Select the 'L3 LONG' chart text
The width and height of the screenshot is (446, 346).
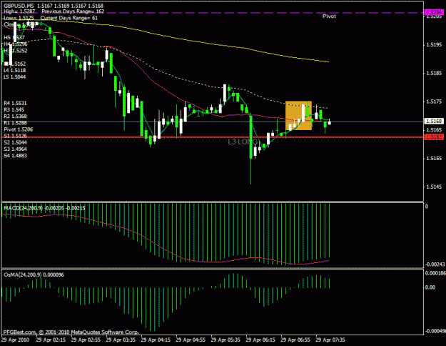(x=243, y=142)
